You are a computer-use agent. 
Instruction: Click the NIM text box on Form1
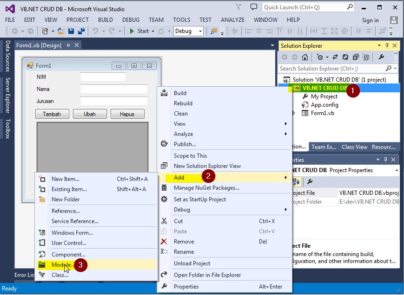pyautogui.click(x=103, y=77)
